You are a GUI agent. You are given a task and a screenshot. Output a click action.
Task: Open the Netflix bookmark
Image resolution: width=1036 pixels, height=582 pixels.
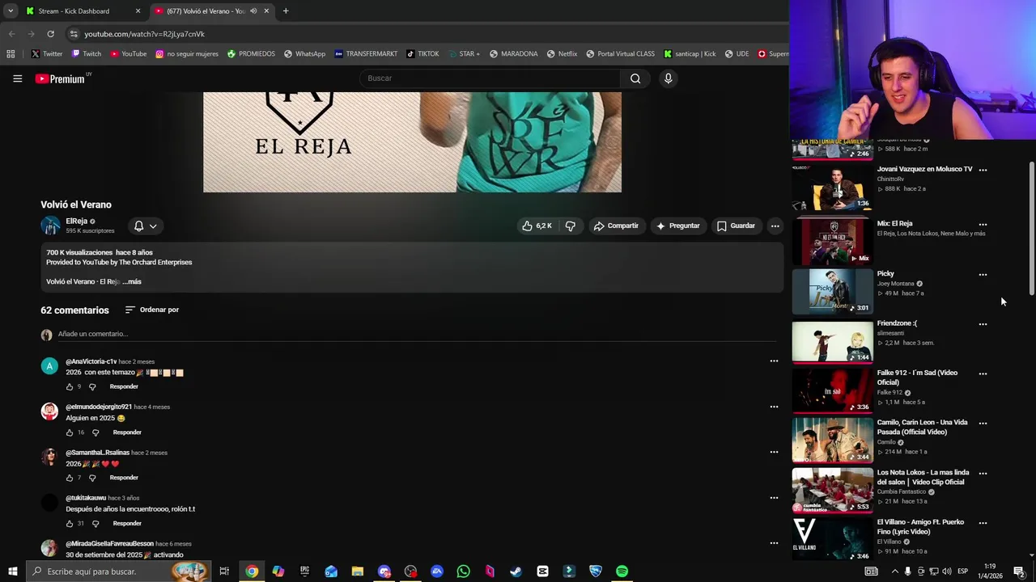(562, 54)
